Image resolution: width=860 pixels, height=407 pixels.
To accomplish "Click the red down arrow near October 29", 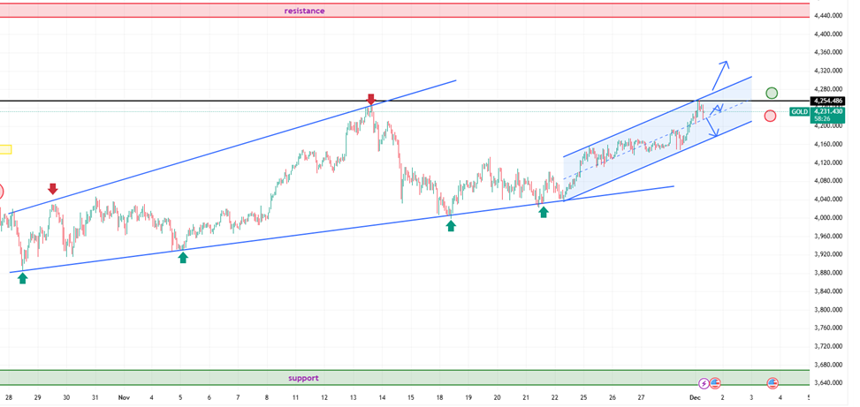I will pyautogui.click(x=53, y=189).
